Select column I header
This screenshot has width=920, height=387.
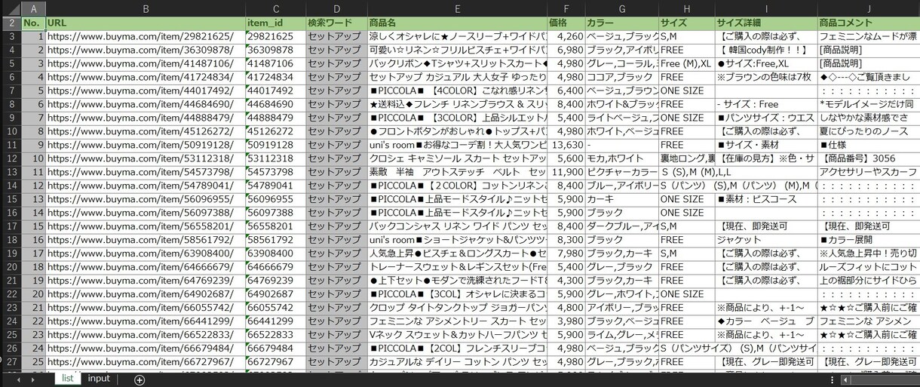(765, 8)
